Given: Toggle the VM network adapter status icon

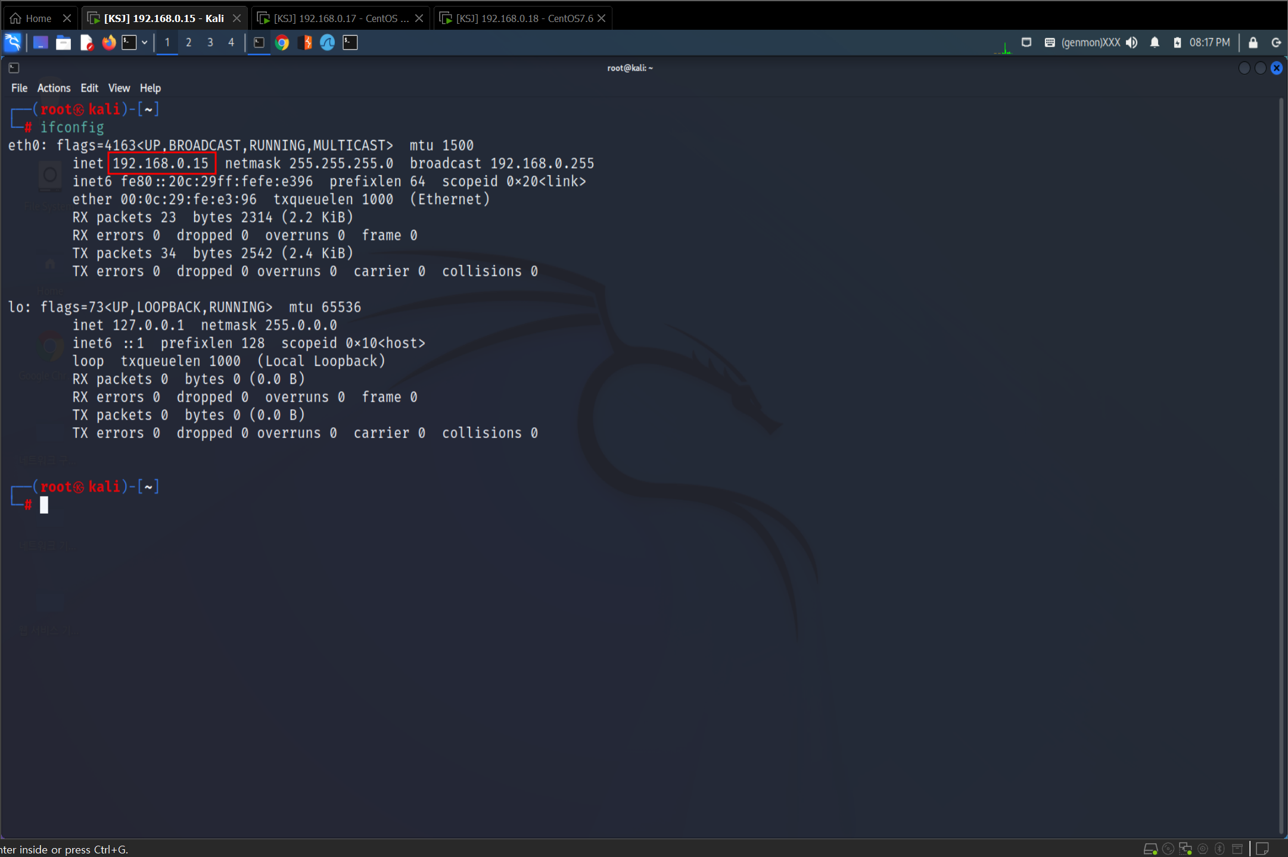Looking at the screenshot, I should [x=1185, y=849].
